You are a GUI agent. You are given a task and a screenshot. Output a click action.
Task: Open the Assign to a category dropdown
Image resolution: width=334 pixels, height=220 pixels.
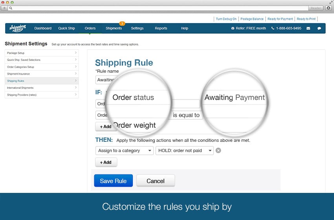click(x=124, y=150)
